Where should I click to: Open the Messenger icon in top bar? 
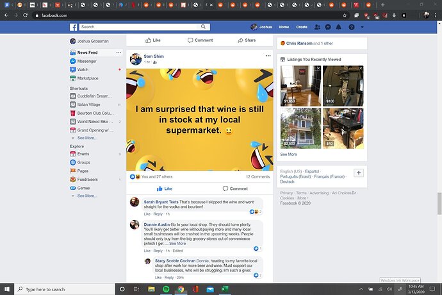328,27
